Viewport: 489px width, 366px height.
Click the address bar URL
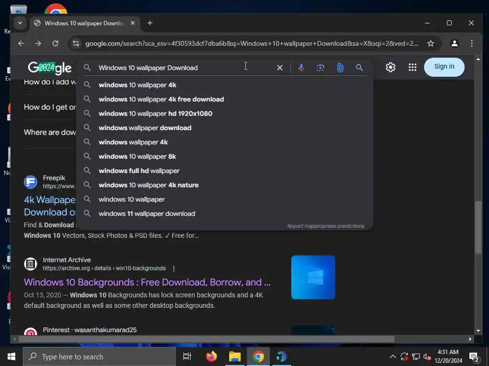(x=251, y=43)
